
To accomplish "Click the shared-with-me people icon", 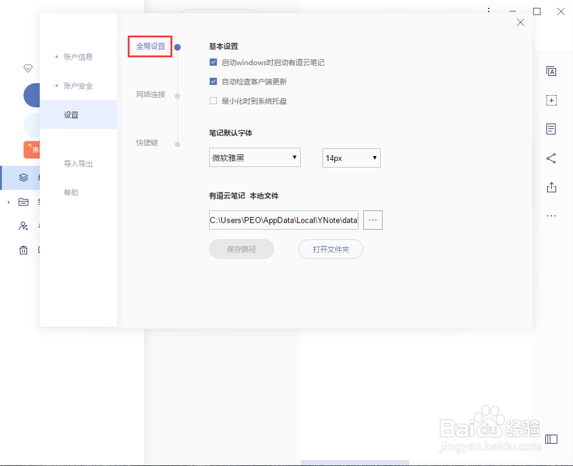I will 23,226.
